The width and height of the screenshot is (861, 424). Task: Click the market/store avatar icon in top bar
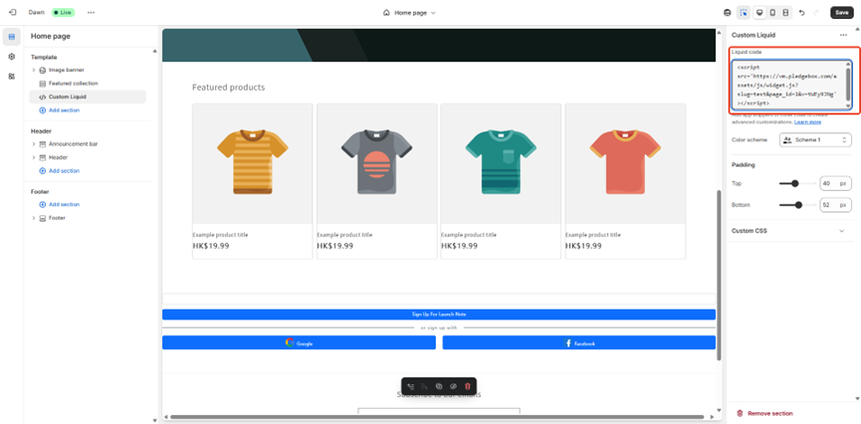728,13
